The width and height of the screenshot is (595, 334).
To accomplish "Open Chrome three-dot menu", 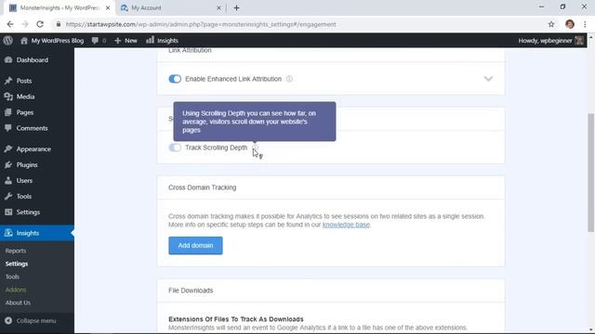I will [x=585, y=24].
